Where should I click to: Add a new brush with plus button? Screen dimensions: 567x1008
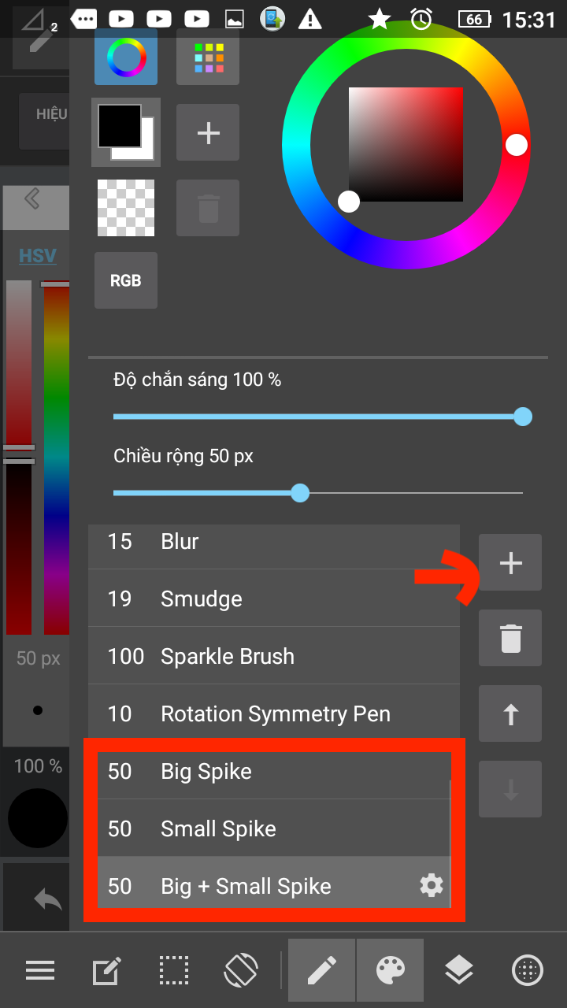[x=510, y=563]
